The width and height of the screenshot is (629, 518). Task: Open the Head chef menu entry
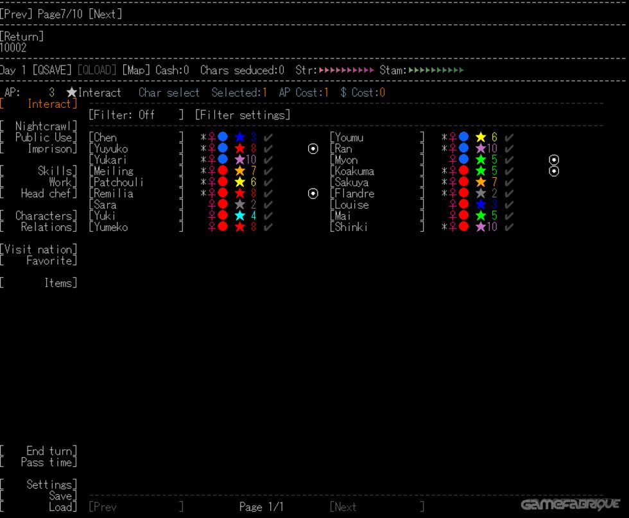(x=39, y=193)
